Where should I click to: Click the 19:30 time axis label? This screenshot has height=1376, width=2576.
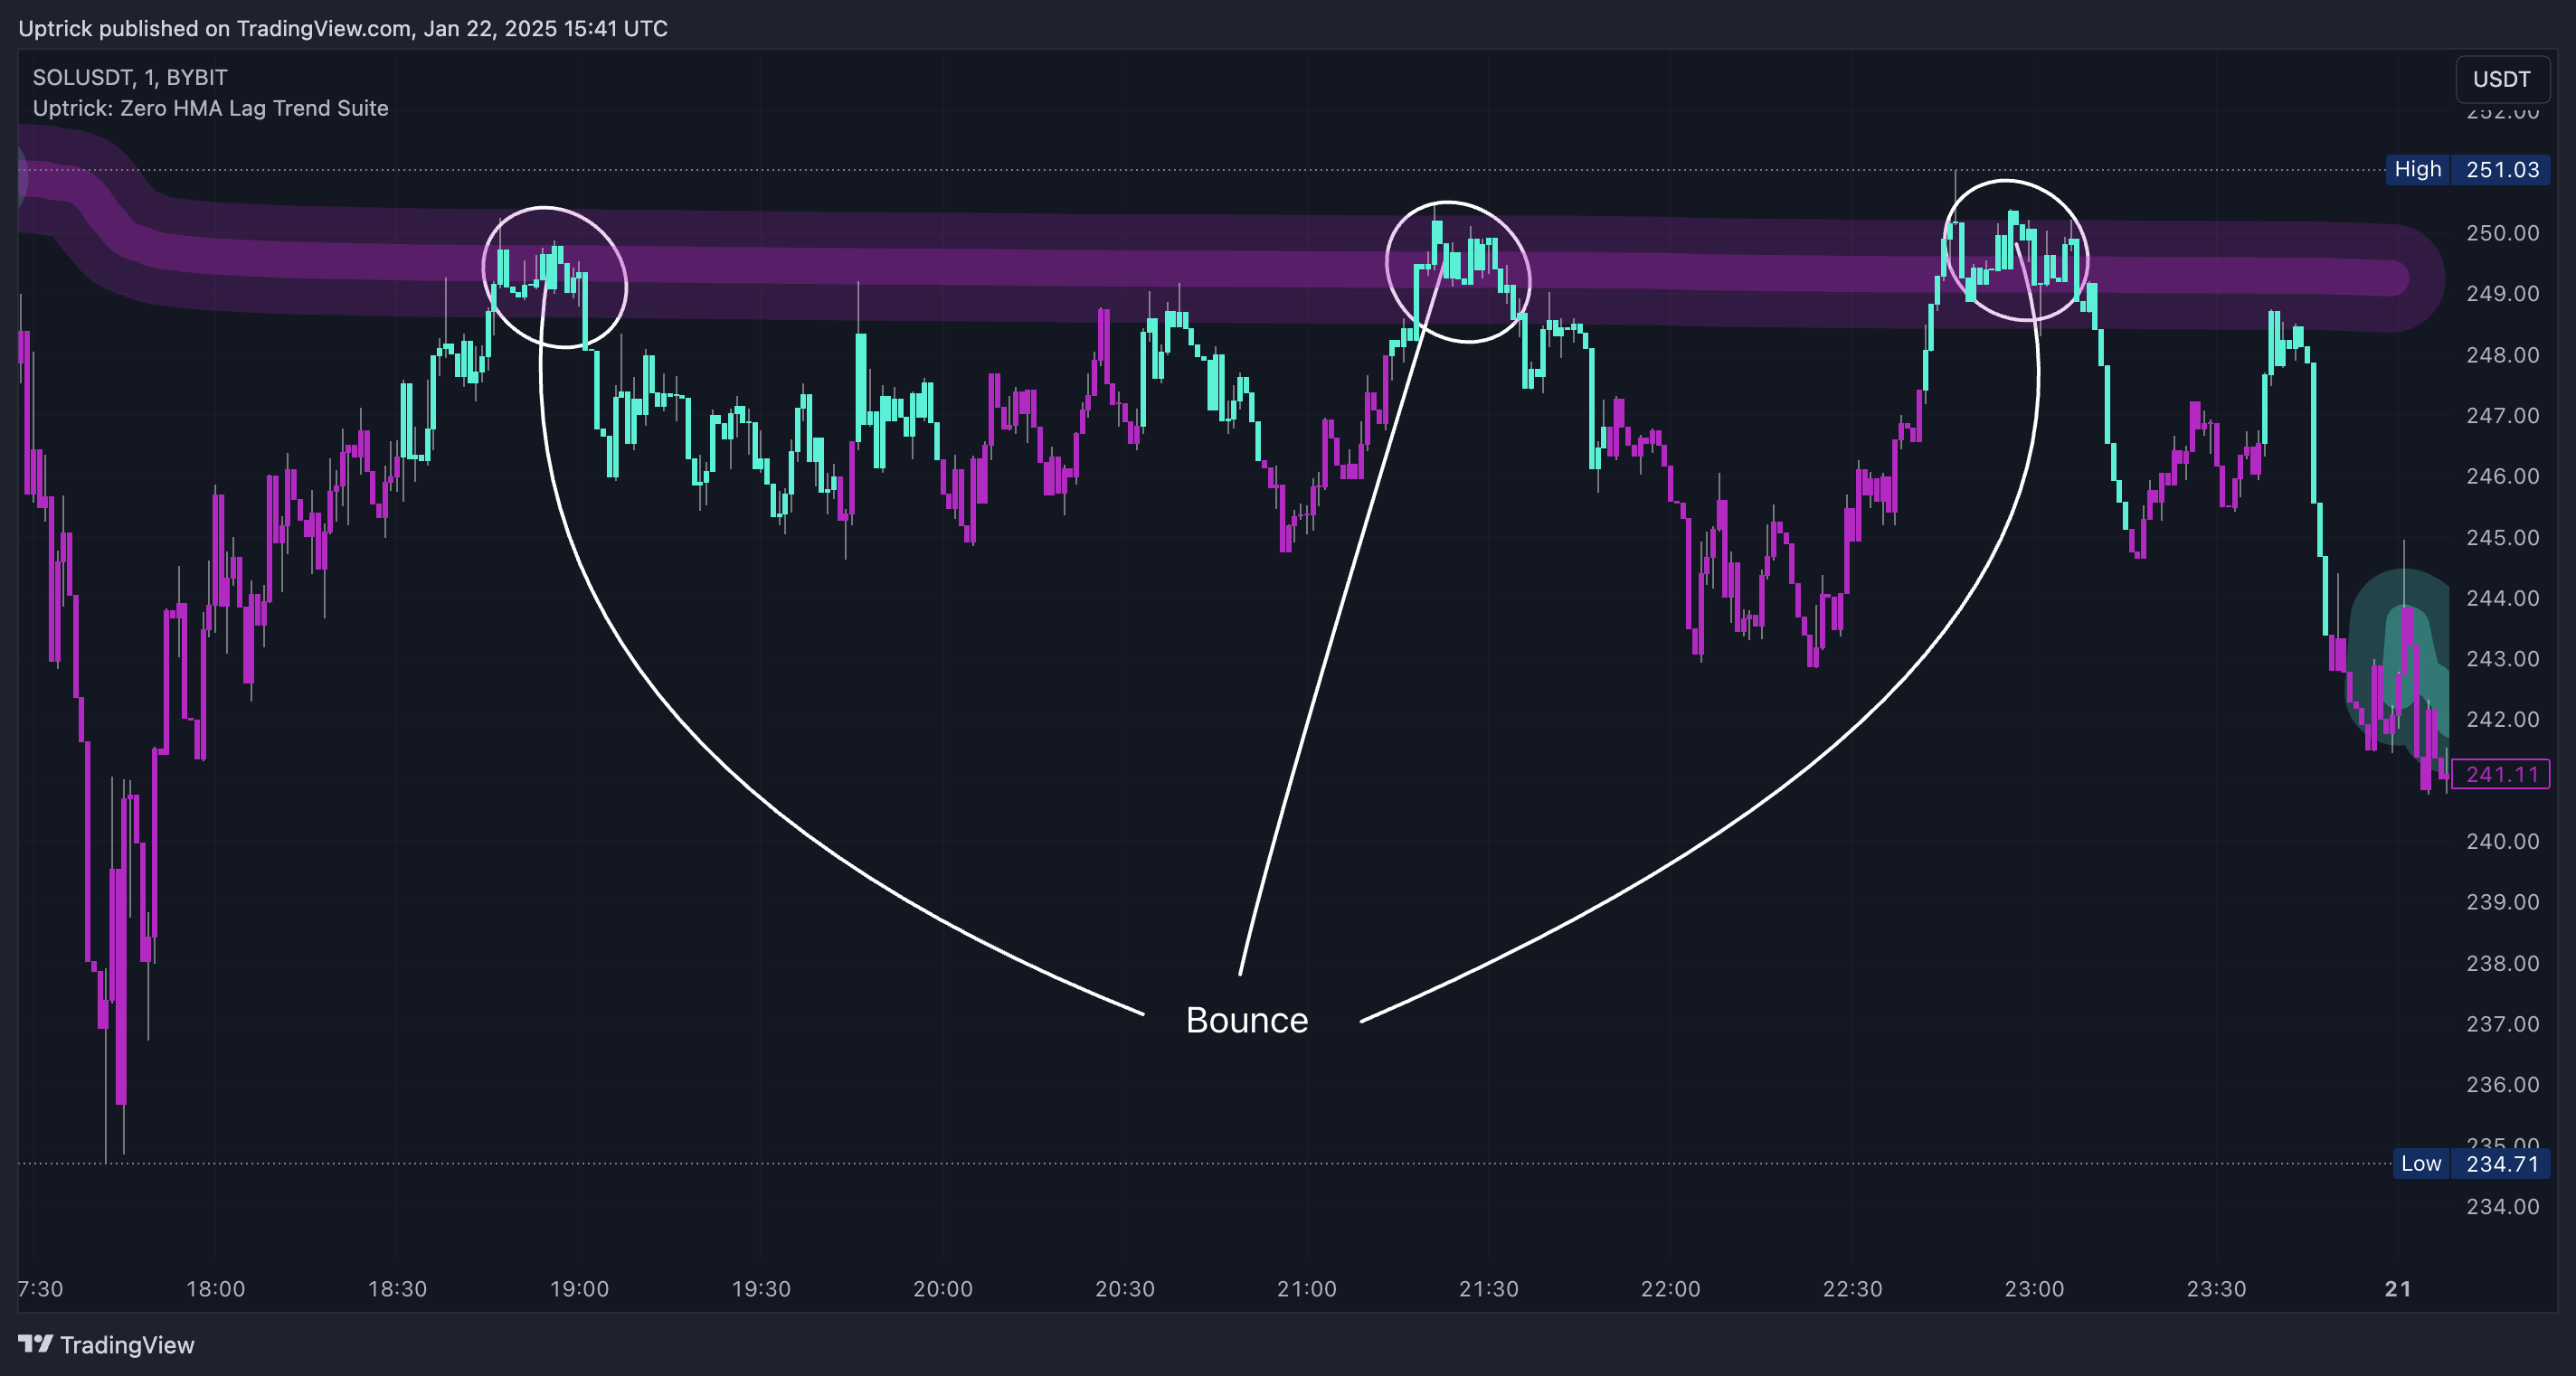tap(761, 1289)
